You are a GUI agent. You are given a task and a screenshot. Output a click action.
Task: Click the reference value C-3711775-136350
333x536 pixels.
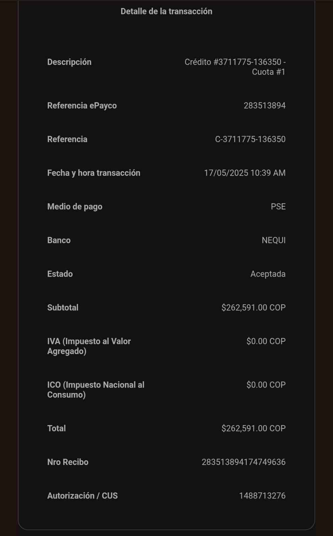pyautogui.click(x=250, y=139)
